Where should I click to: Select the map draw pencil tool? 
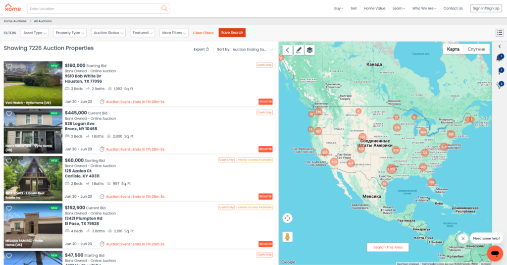299,50
